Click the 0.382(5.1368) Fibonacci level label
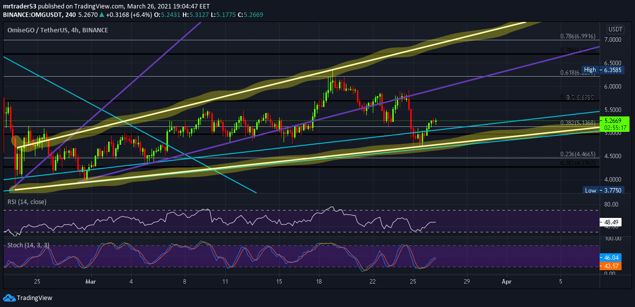The image size is (635, 307). coord(577,122)
